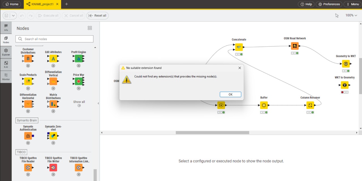Image resolution: width=362 pixels, height=181 pixels.
Task: Select the pointer selection mode icon
Action: [337, 16]
